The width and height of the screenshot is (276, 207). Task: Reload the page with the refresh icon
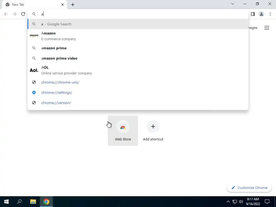[23, 14]
